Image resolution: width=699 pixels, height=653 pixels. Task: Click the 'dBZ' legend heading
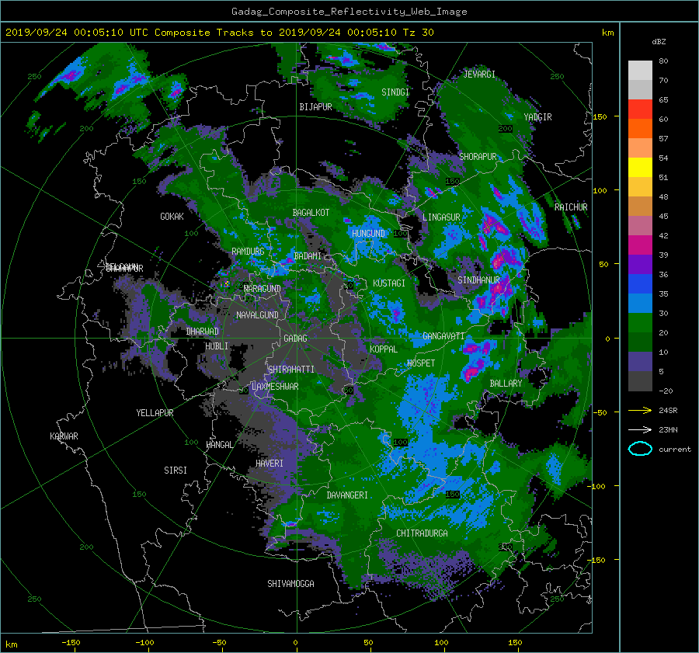click(659, 42)
